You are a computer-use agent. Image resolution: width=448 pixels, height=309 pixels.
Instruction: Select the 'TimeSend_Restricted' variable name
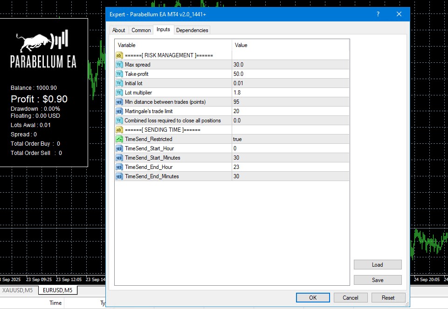pos(149,139)
